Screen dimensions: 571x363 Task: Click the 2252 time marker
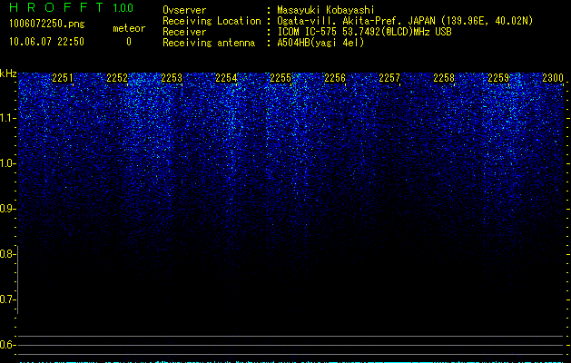(117, 78)
